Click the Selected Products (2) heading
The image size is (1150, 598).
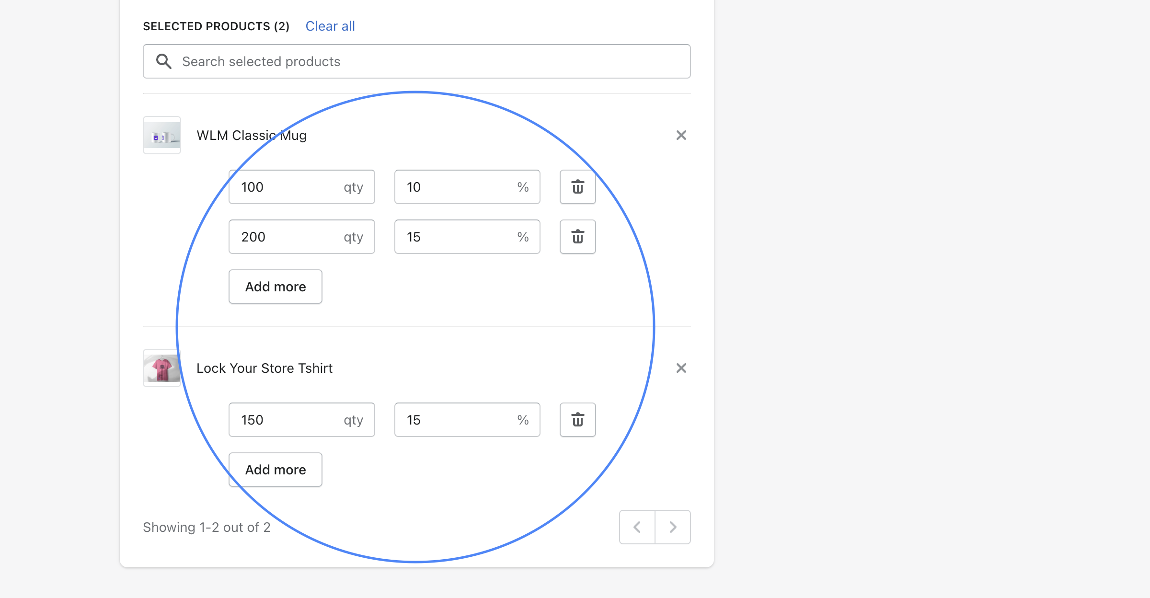coord(216,26)
